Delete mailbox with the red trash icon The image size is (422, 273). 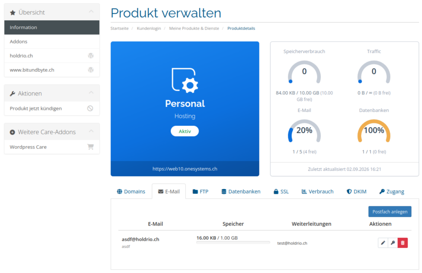pyautogui.click(x=403, y=243)
